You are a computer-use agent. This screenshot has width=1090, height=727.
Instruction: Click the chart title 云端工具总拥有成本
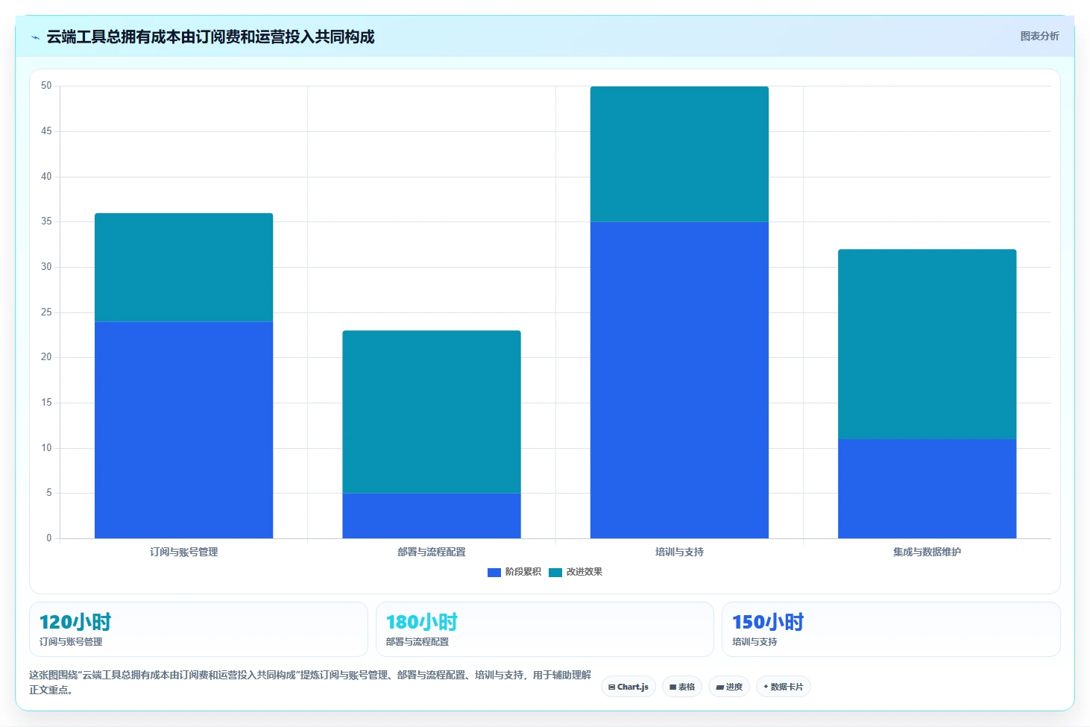pyautogui.click(x=210, y=37)
